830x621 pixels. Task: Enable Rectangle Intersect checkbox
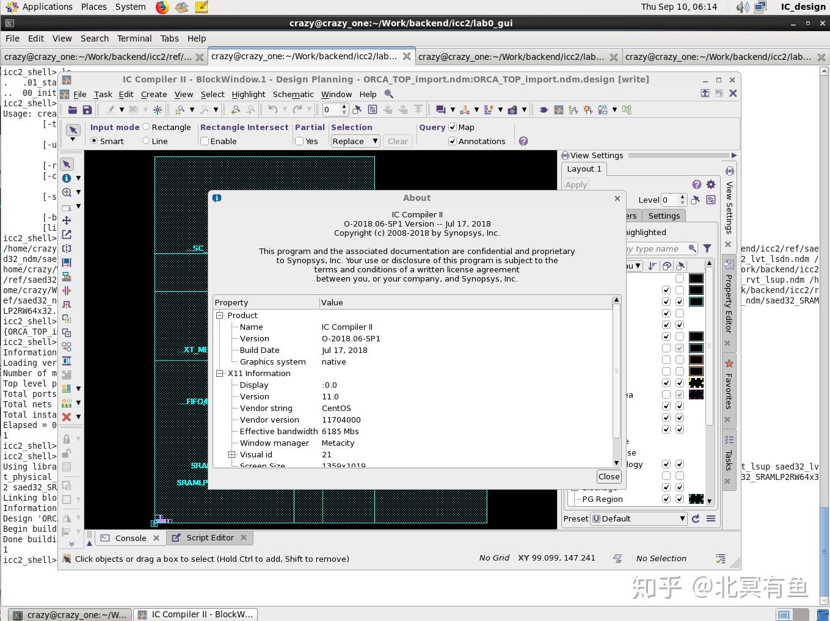pos(205,141)
